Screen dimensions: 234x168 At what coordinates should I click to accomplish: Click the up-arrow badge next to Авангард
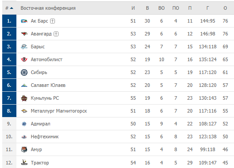(x=56, y=34)
